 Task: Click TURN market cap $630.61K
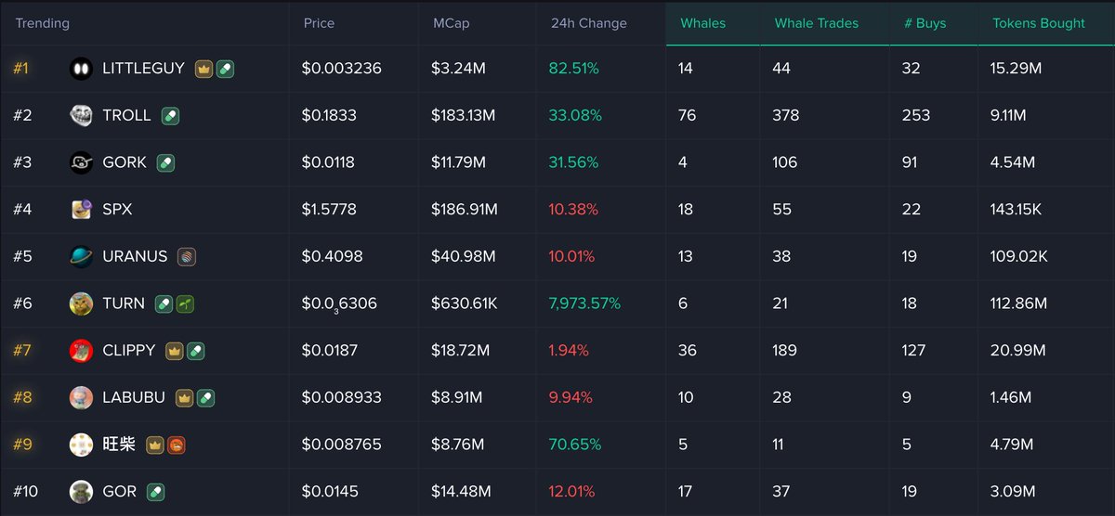[x=462, y=303]
